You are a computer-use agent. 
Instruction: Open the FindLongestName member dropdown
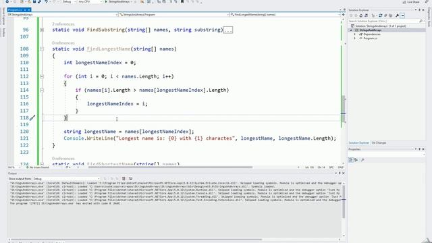pos(285,14)
